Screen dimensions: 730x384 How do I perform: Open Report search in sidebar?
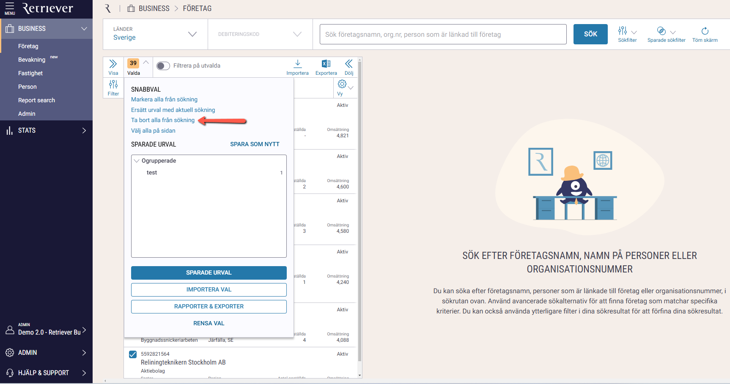(x=36, y=100)
